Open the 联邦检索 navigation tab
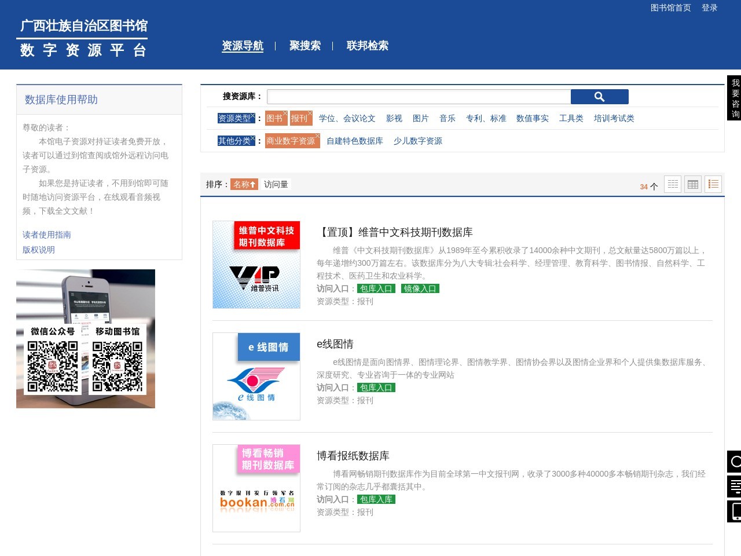This screenshot has height=556, width=741. [x=367, y=46]
